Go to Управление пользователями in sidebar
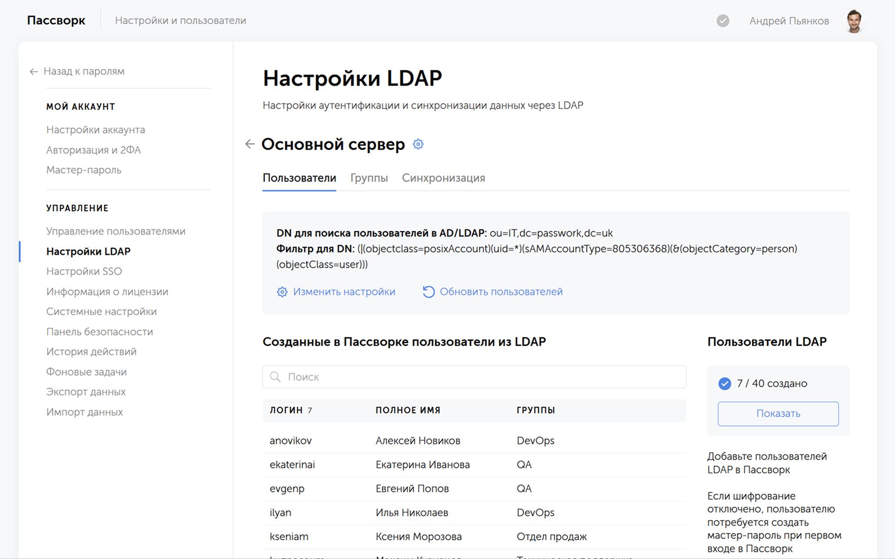 pyautogui.click(x=116, y=232)
